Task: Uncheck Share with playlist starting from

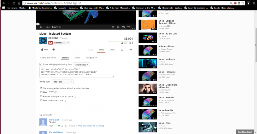Action: [x=41, y=64]
